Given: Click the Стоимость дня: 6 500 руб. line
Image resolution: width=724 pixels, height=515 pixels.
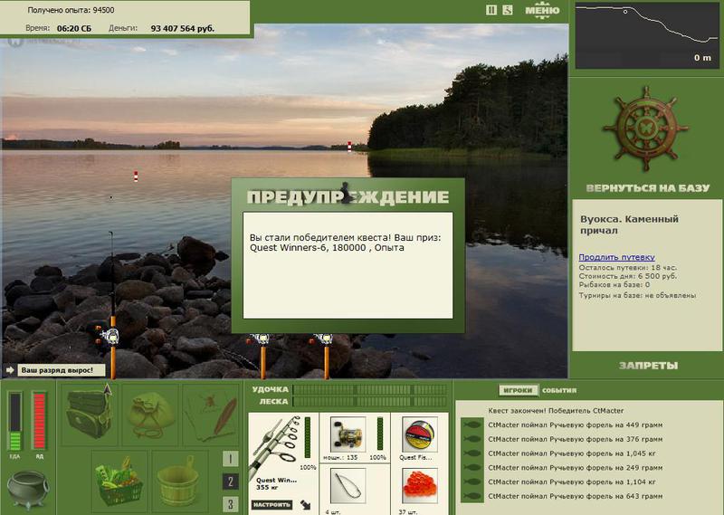Looking at the screenshot, I should [627, 276].
